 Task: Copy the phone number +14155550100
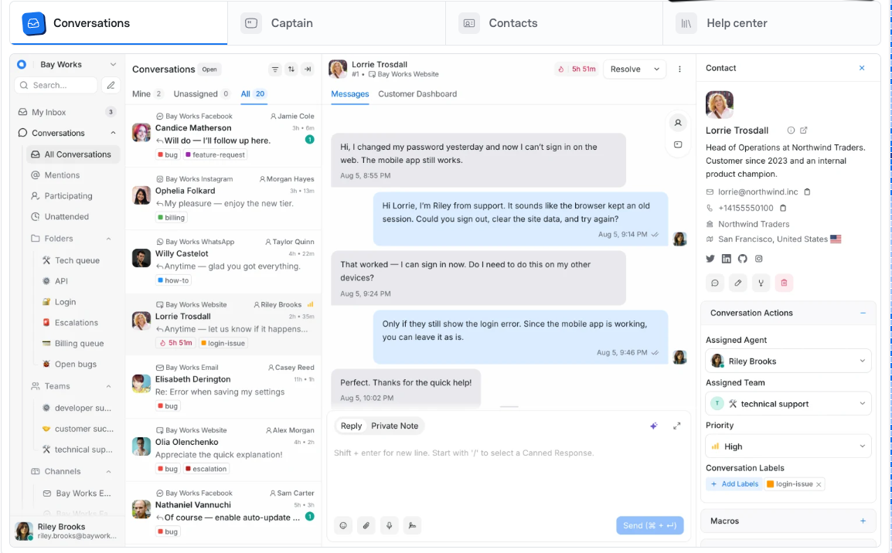click(783, 208)
